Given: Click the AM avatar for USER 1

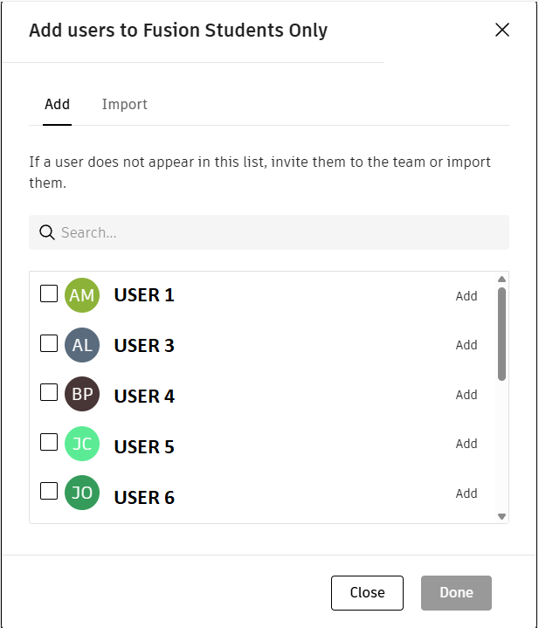Looking at the screenshot, I should click(82, 295).
